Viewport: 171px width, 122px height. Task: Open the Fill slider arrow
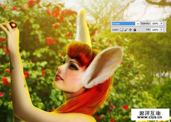[162, 30]
